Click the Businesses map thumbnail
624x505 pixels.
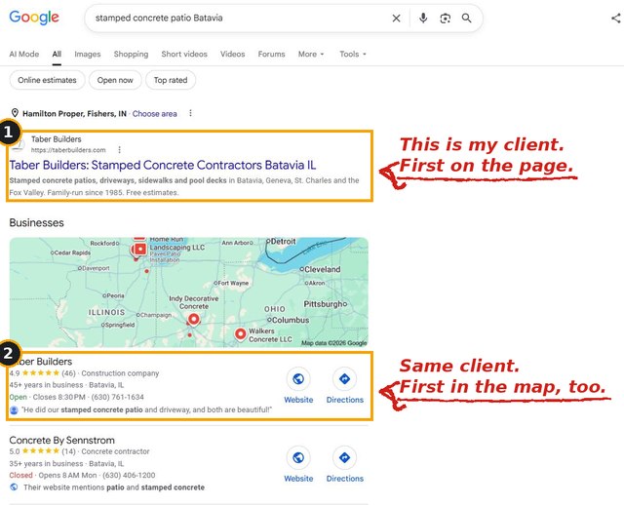188,292
